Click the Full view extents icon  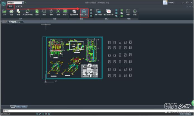pos(58,12)
